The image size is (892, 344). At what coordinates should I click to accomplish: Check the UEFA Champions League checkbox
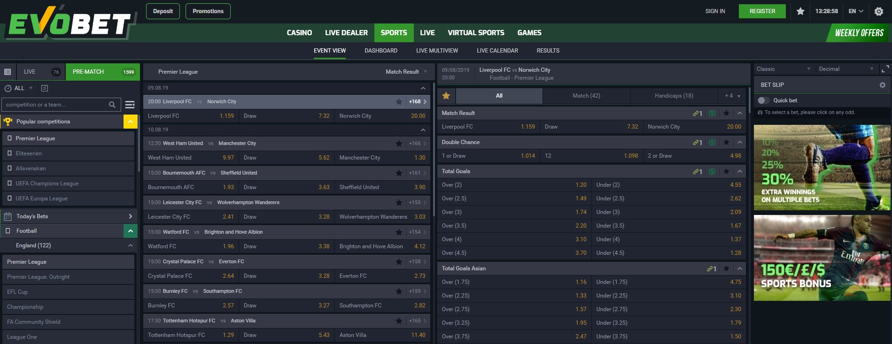click(x=9, y=183)
